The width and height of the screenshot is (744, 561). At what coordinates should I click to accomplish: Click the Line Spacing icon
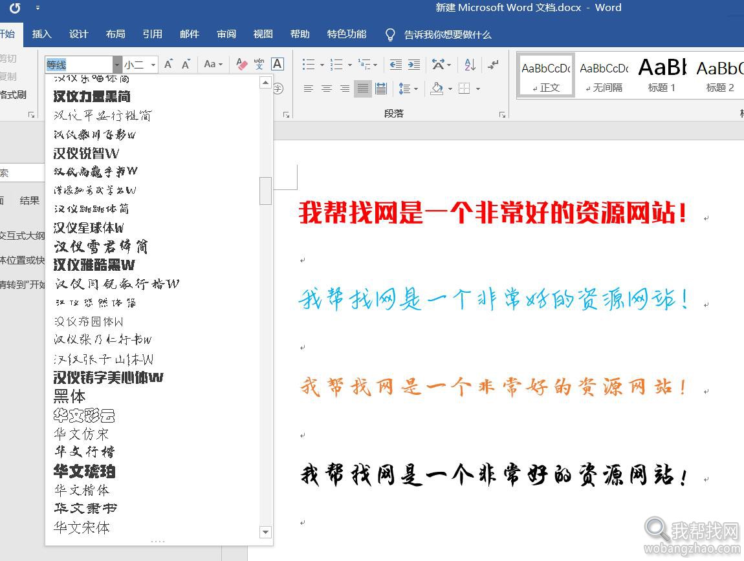[404, 89]
